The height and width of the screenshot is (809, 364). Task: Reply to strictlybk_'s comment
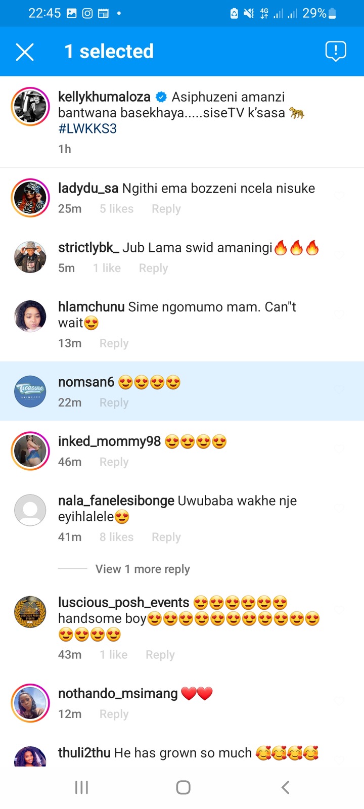[x=154, y=268]
